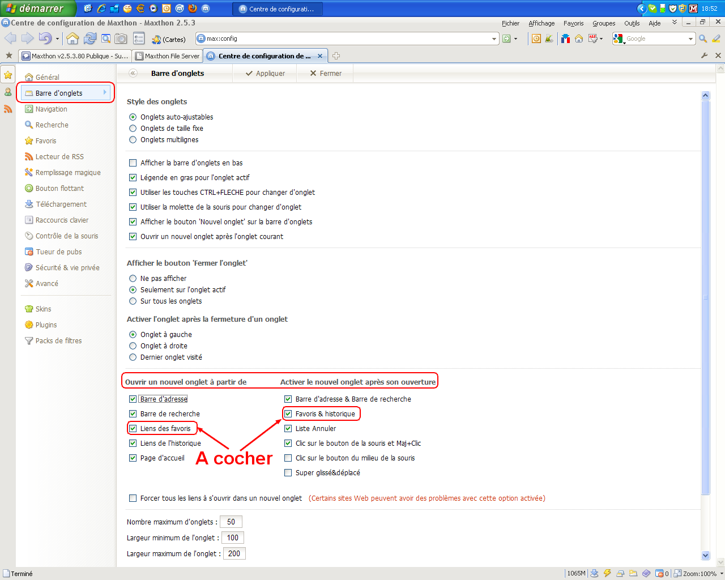Open the (Cartes) toolbar item
Image resolution: width=725 pixels, height=580 pixels.
[x=169, y=39]
